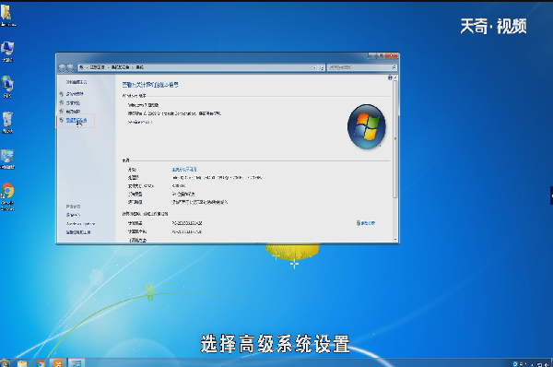Viewport: 553px width, 367px height.
Task: Click the scrollbar down arrow in System window
Action: tap(395, 240)
